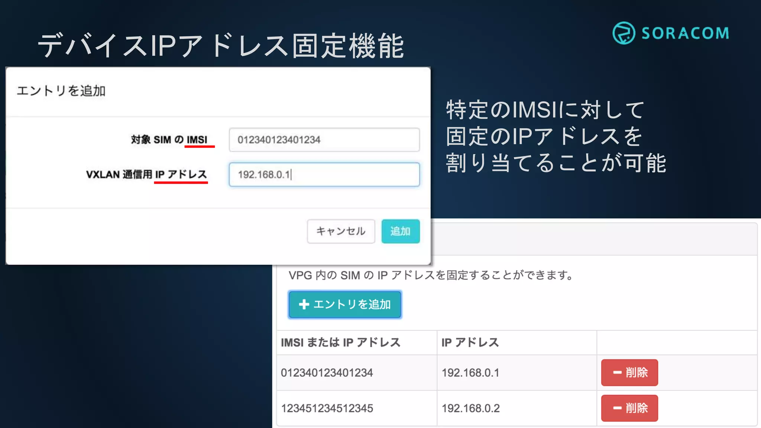761x428 pixels.
Task: Click the minus icon in the 192.168.0.1 row's 削除 button
Action: click(617, 372)
